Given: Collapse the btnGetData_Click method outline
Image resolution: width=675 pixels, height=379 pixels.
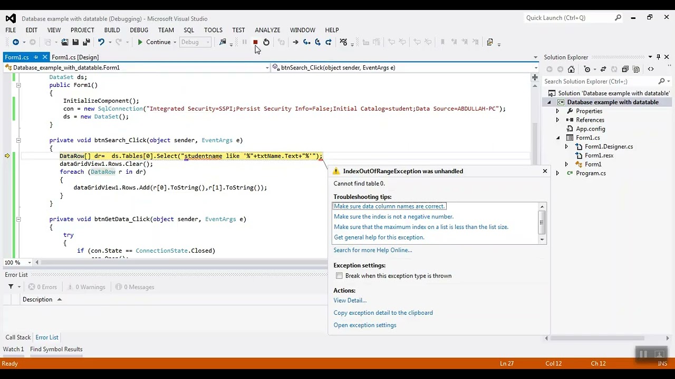Looking at the screenshot, I should click(18, 219).
